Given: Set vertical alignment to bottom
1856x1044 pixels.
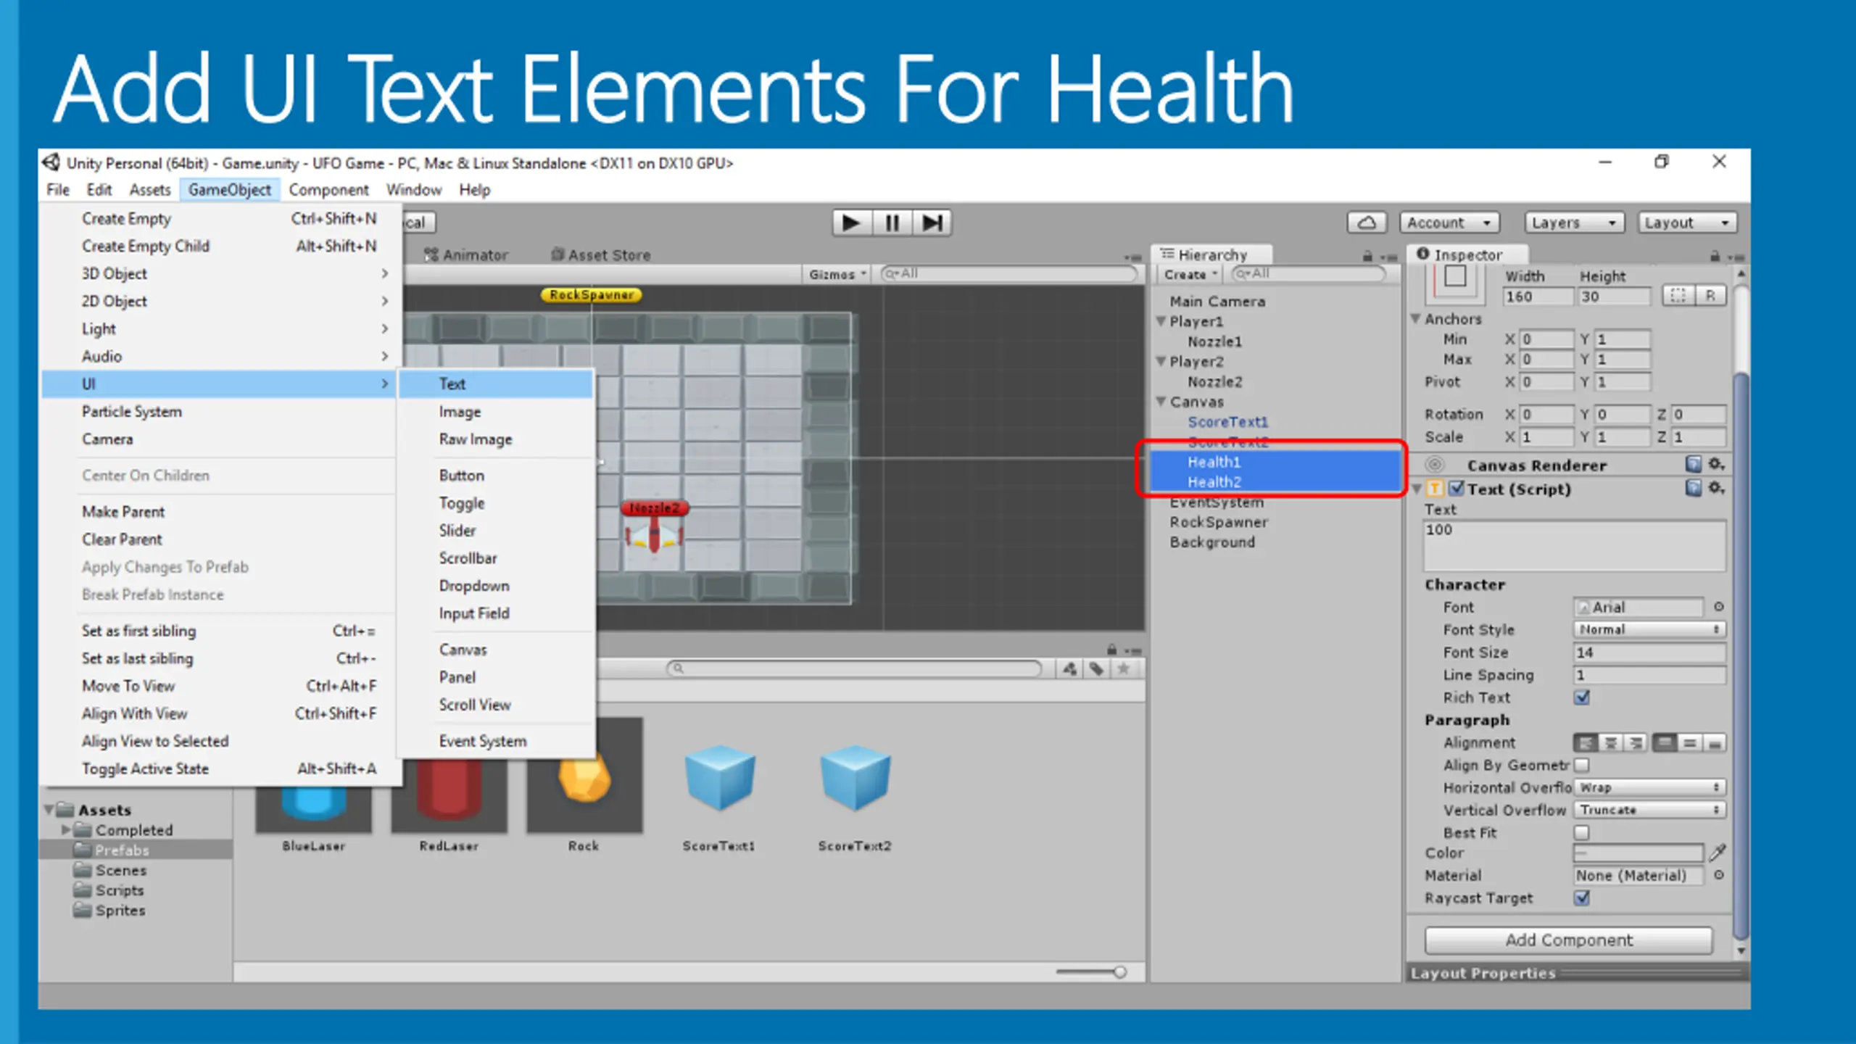Looking at the screenshot, I should click(x=1714, y=743).
